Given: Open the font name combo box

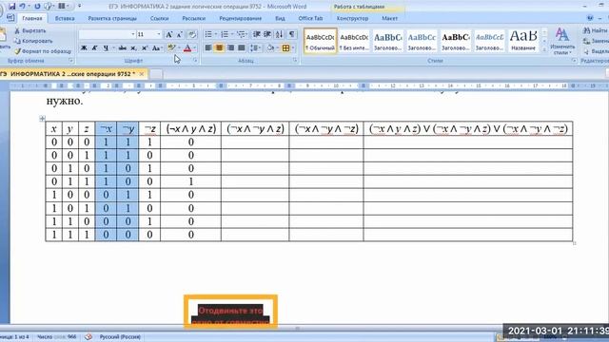Looking at the screenshot, I should [107, 34].
